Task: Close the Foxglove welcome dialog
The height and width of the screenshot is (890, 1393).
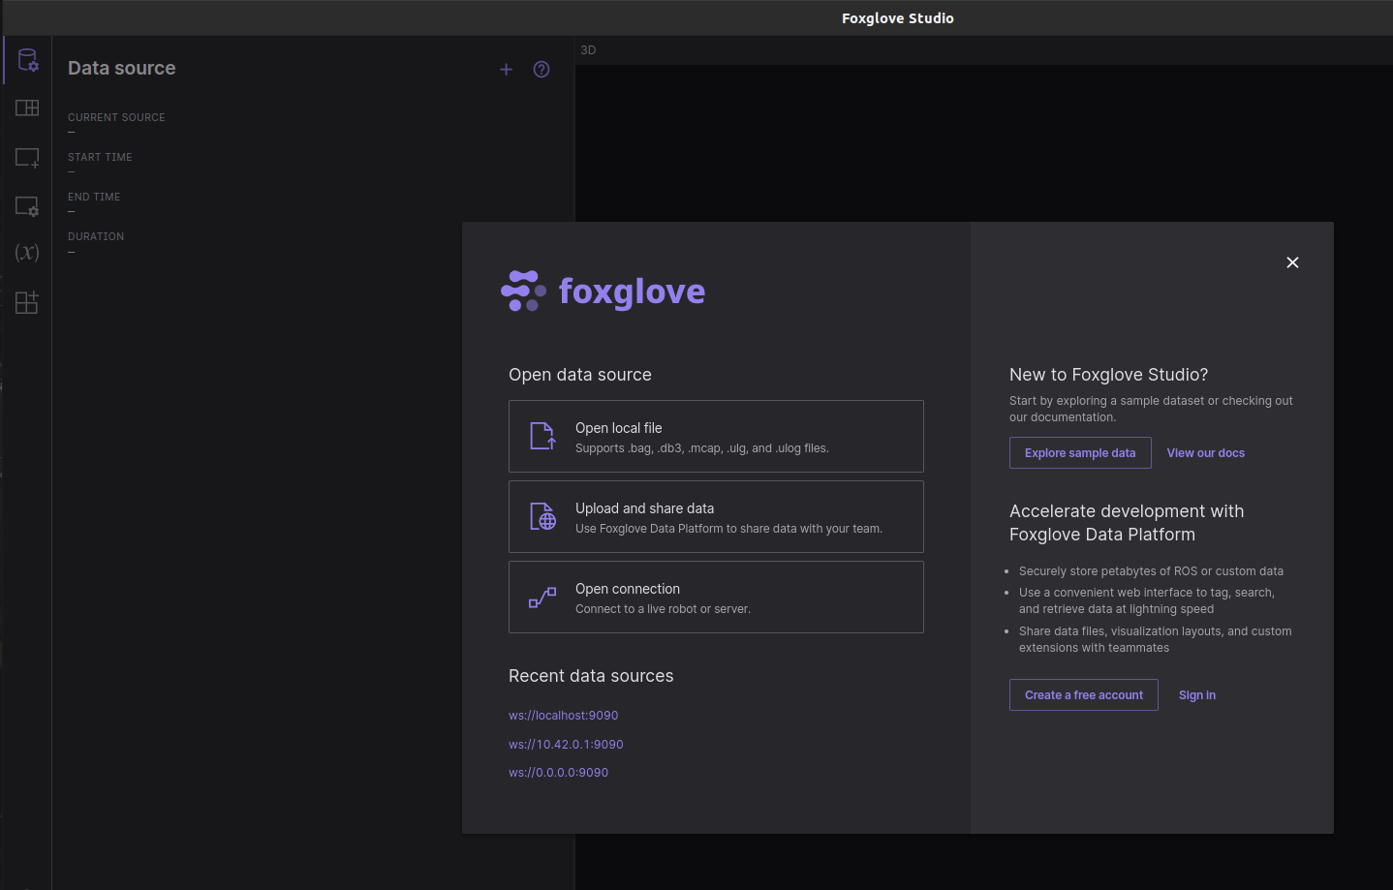Action: (x=1292, y=262)
